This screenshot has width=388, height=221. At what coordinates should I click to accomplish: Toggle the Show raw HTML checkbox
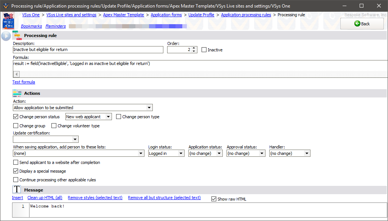214,199
